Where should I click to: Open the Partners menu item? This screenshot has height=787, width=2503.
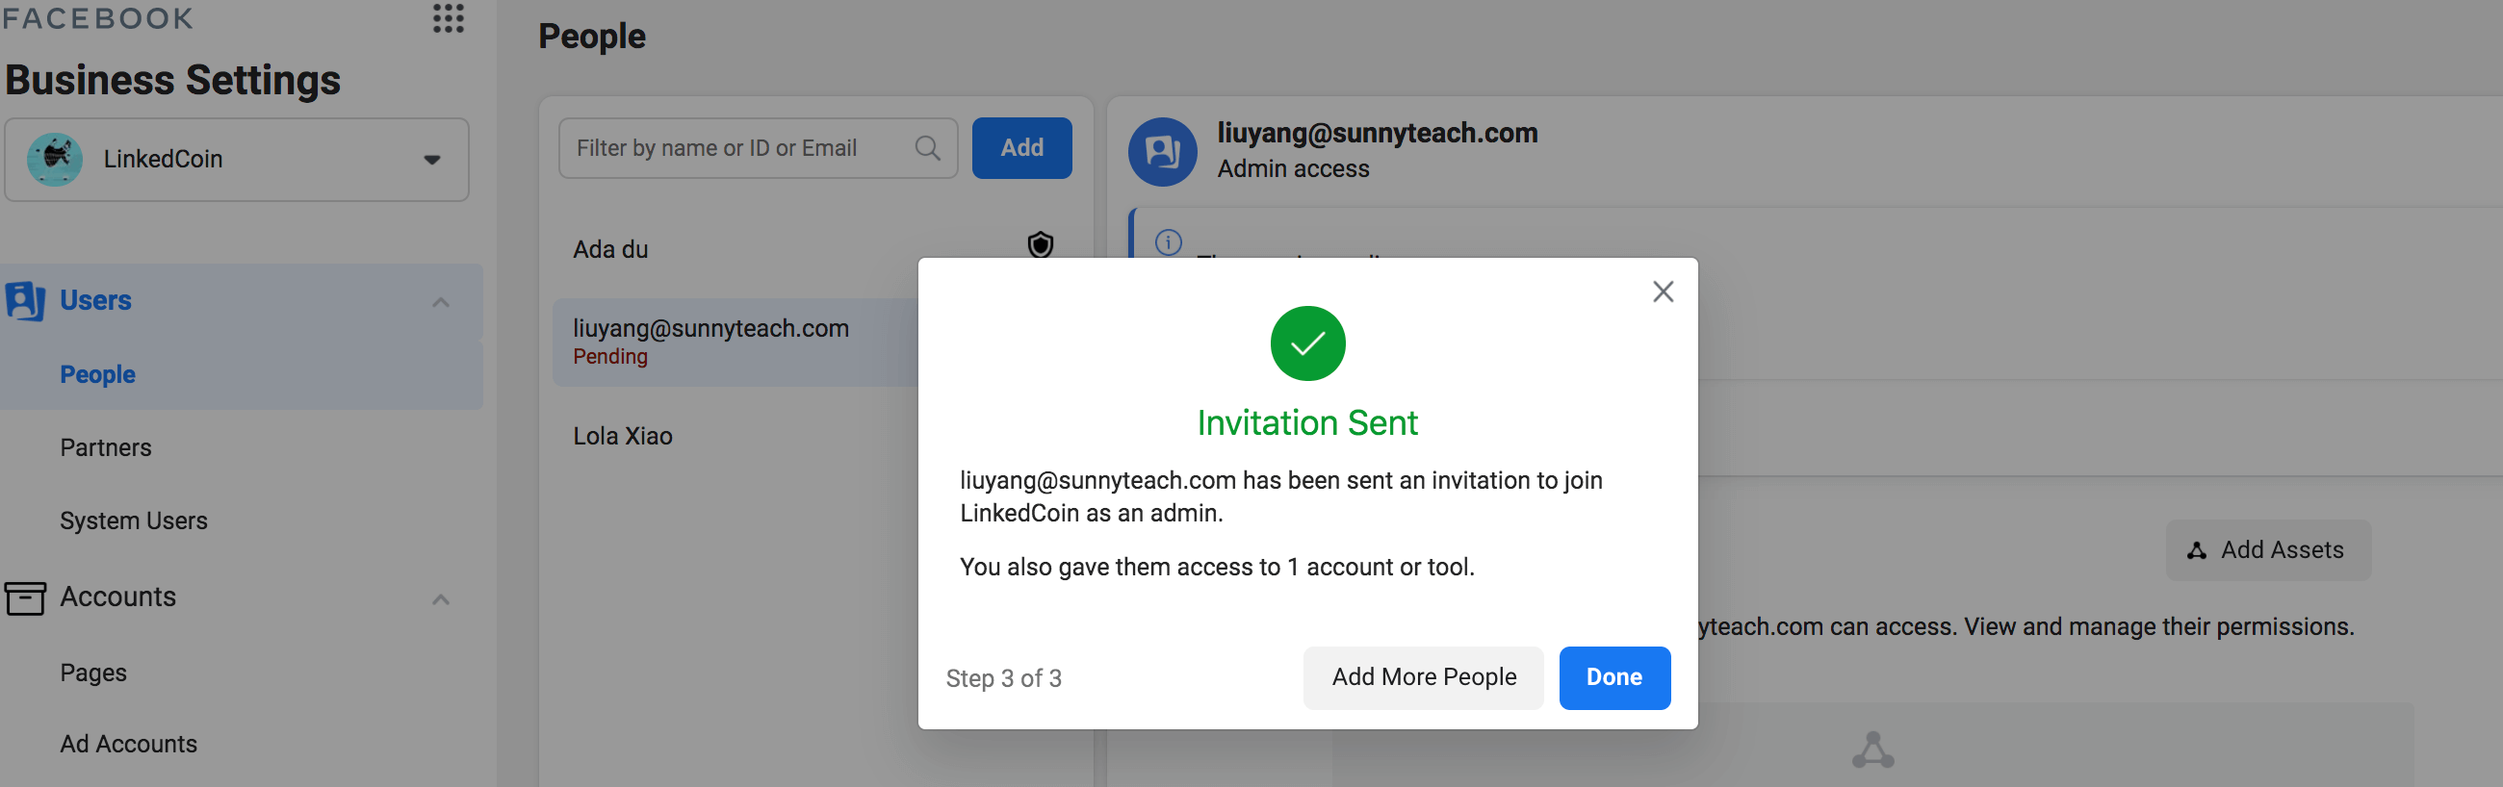(106, 448)
